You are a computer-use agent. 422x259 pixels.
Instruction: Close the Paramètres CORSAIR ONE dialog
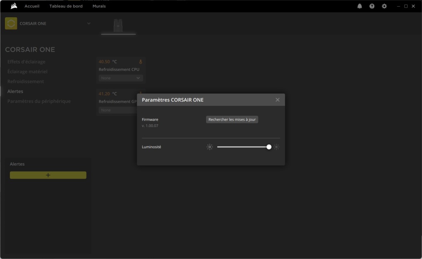[277, 100]
